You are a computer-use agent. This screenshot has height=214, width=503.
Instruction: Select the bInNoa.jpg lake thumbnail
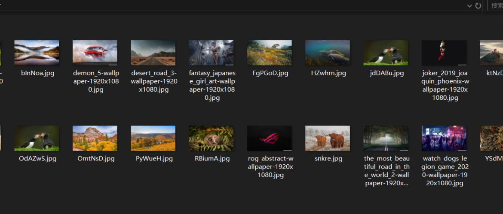(37, 53)
